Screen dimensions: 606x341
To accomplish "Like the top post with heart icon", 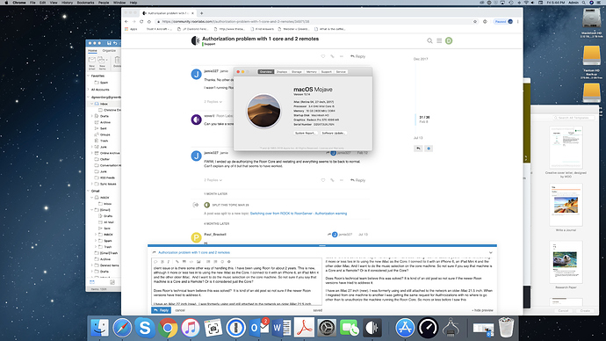I will pyautogui.click(x=323, y=56).
